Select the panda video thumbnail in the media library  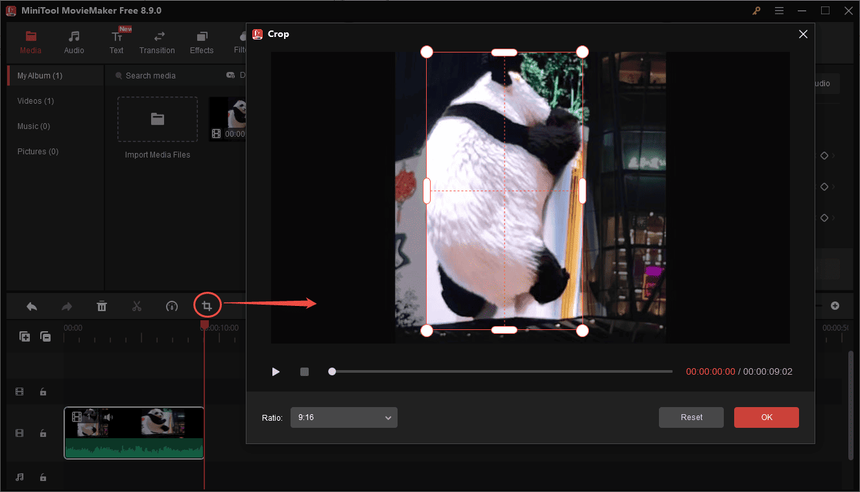tap(228, 119)
